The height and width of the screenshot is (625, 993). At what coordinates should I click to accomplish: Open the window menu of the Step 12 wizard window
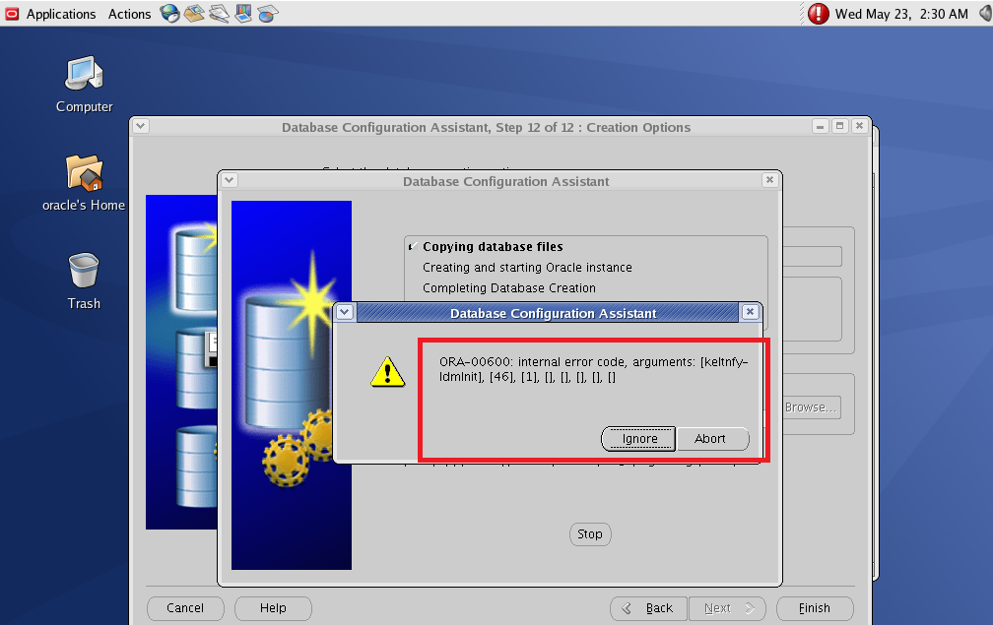(141, 126)
